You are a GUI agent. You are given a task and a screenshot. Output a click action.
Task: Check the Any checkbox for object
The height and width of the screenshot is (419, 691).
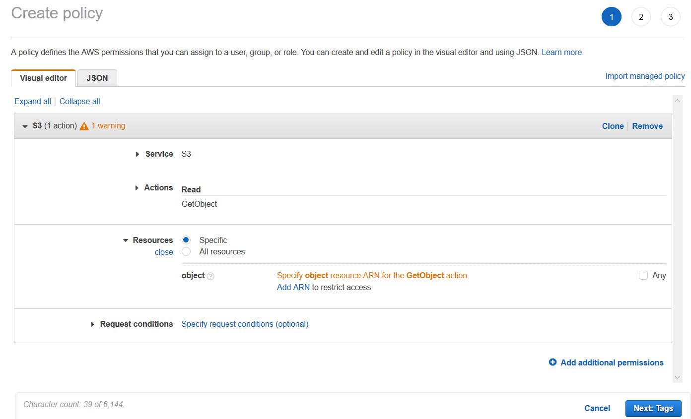pyautogui.click(x=643, y=275)
